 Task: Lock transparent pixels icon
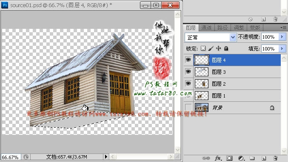click(x=203, y=48)
